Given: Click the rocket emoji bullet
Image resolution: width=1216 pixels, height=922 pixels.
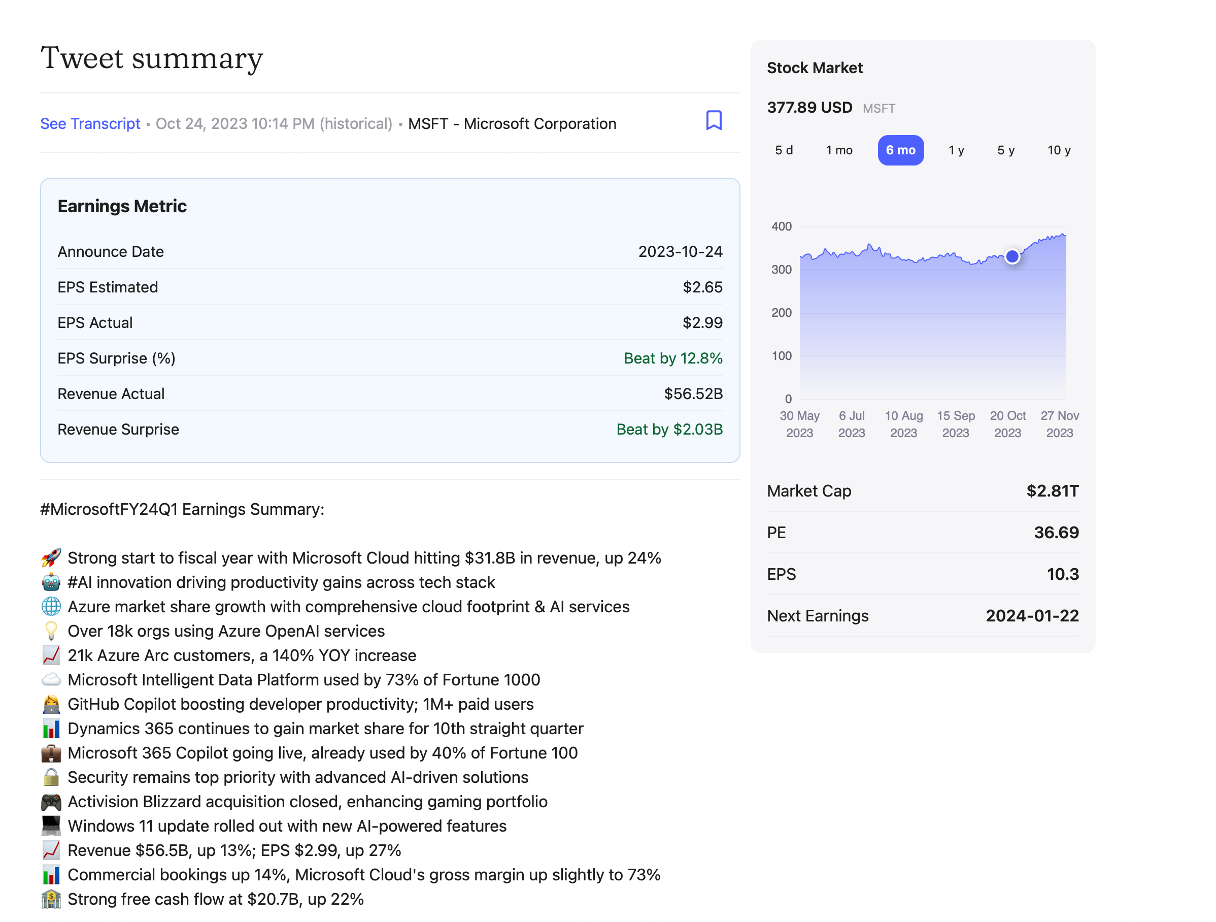Looking at the screenshot, I should (x=51, y=557).
